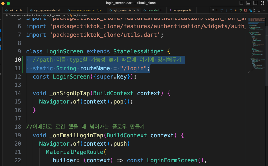The height and width of the screenshot is (166, 268).
Task: Click the "/login" string literal
Action: (x=133, y=68)
